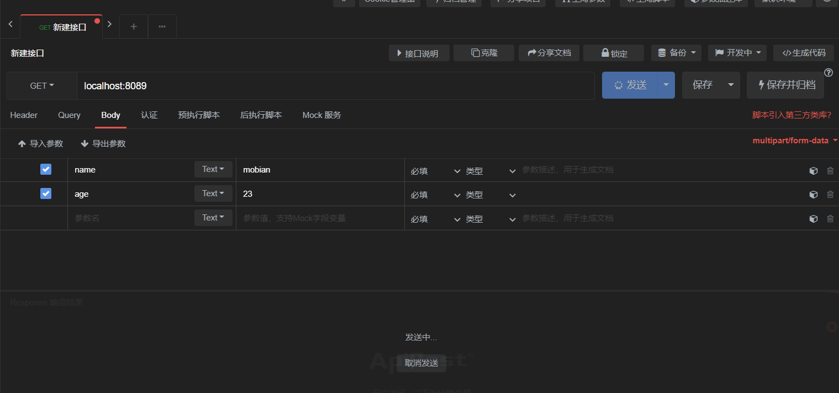Open the 全局脚本 panel

(x=647, y=2)
